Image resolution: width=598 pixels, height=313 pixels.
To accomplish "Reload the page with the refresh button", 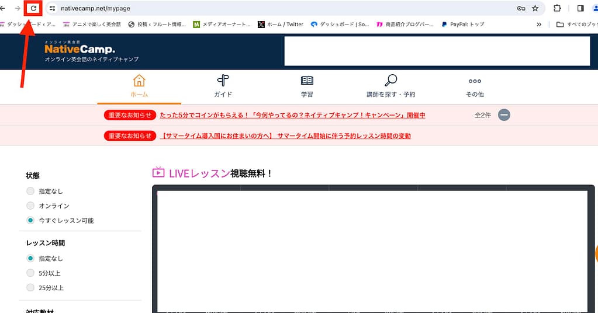I will (33, 8).
